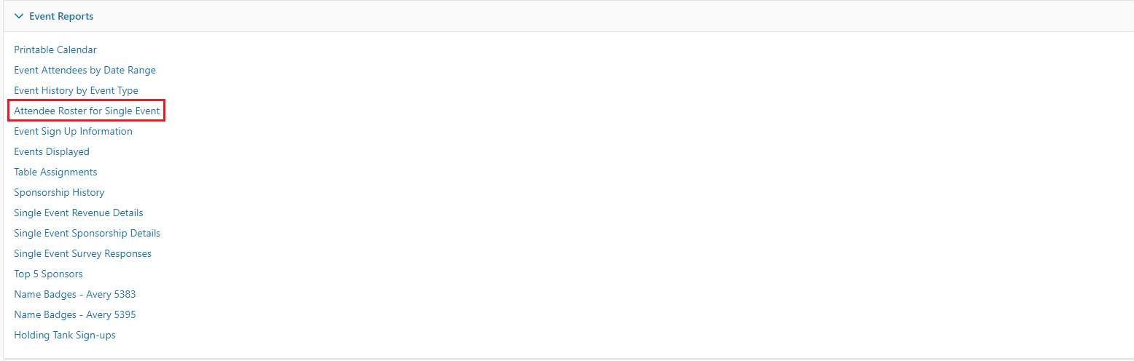View Single Event Survey Responses

82,253
